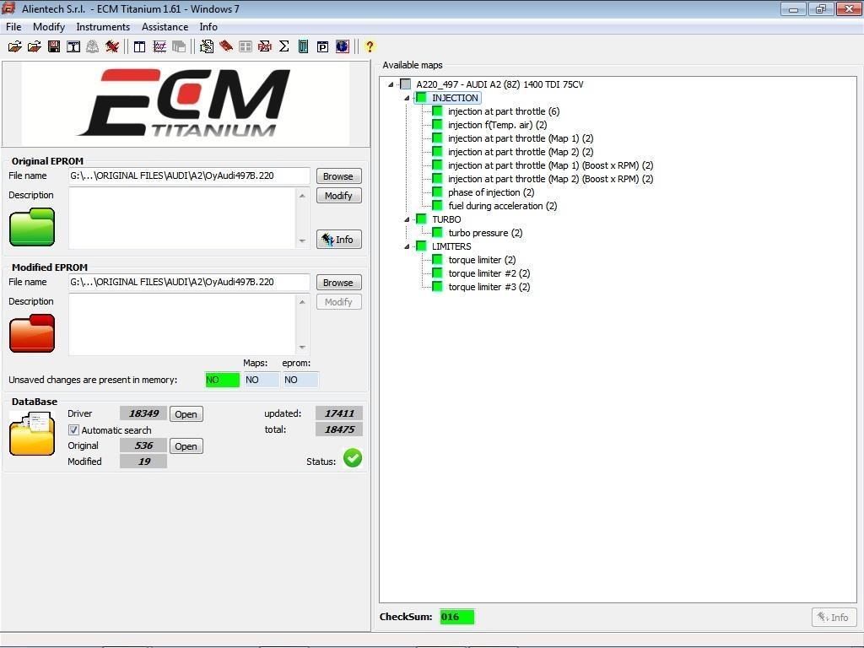Viewport: 864px width, 648px height.
Task: Click the yellow DataBase folder icon
Action: 32,435
